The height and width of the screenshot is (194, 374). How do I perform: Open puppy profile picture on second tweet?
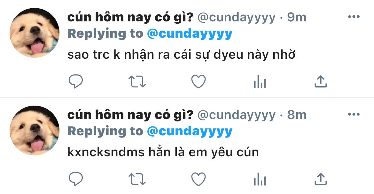[x=35, y=130]
